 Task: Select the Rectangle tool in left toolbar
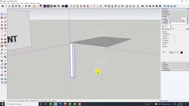2,25
